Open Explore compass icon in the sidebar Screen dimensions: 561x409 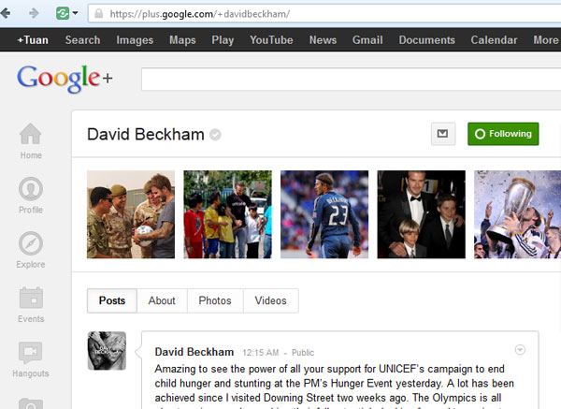[x=31, y=243]
